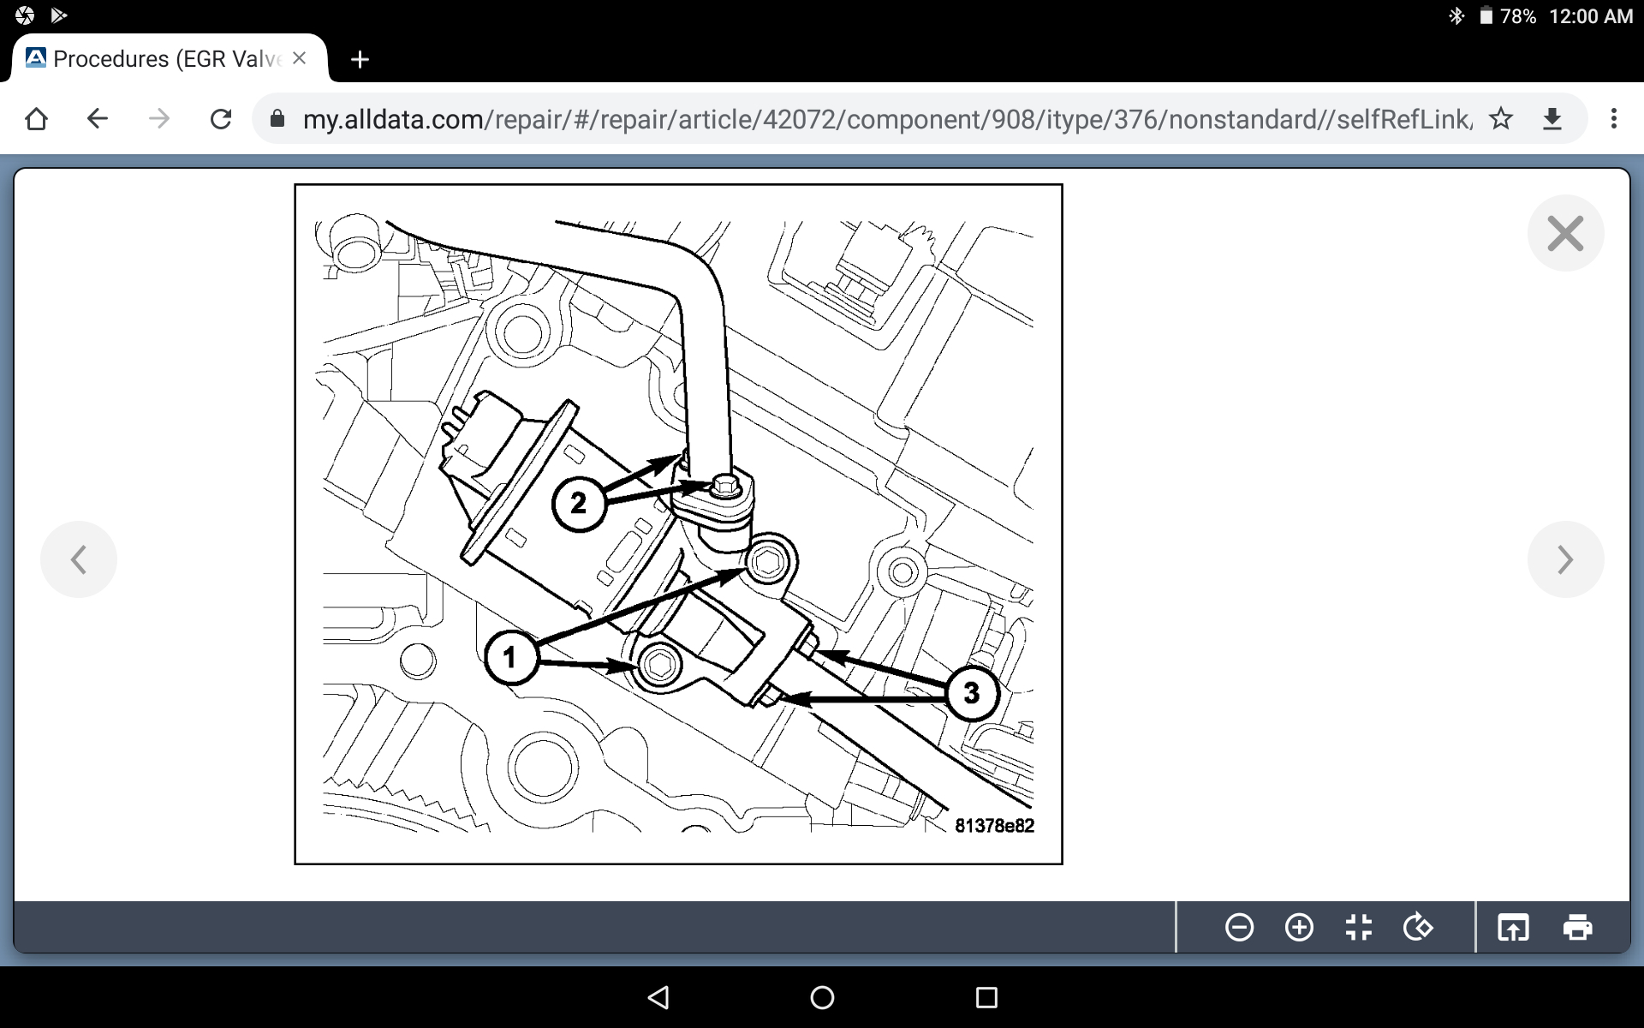
Task: Open image in a new window
Action: [1513, 928]
